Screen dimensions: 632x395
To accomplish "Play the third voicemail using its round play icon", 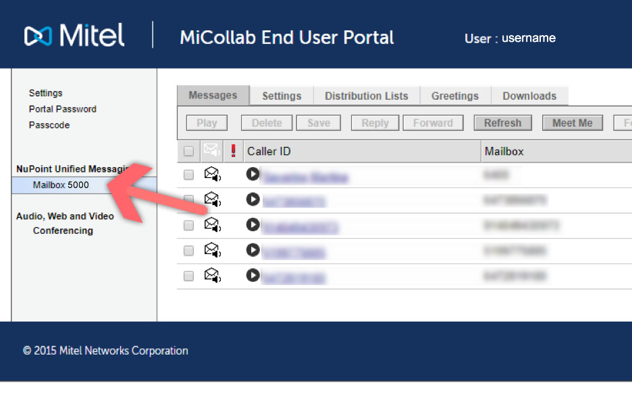I will (x=253, y=224).
